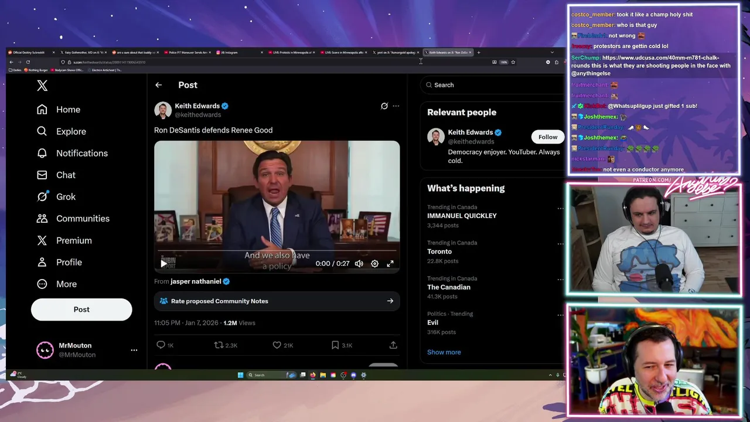The image size is (750, 422).
Task: Bookmark this page star icon
Action: pyautogui.click(x=513, y=62)
